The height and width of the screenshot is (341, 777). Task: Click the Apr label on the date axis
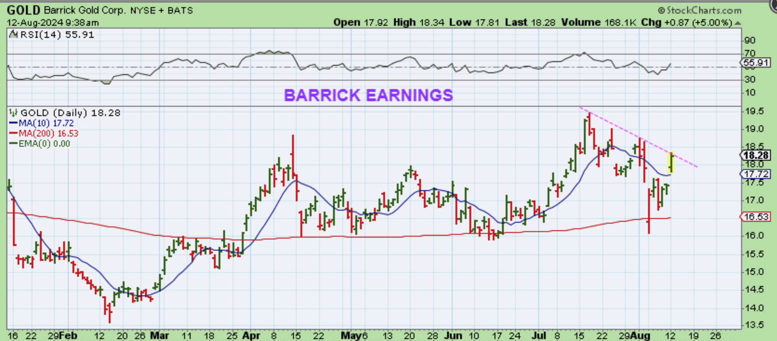[251, 336]
